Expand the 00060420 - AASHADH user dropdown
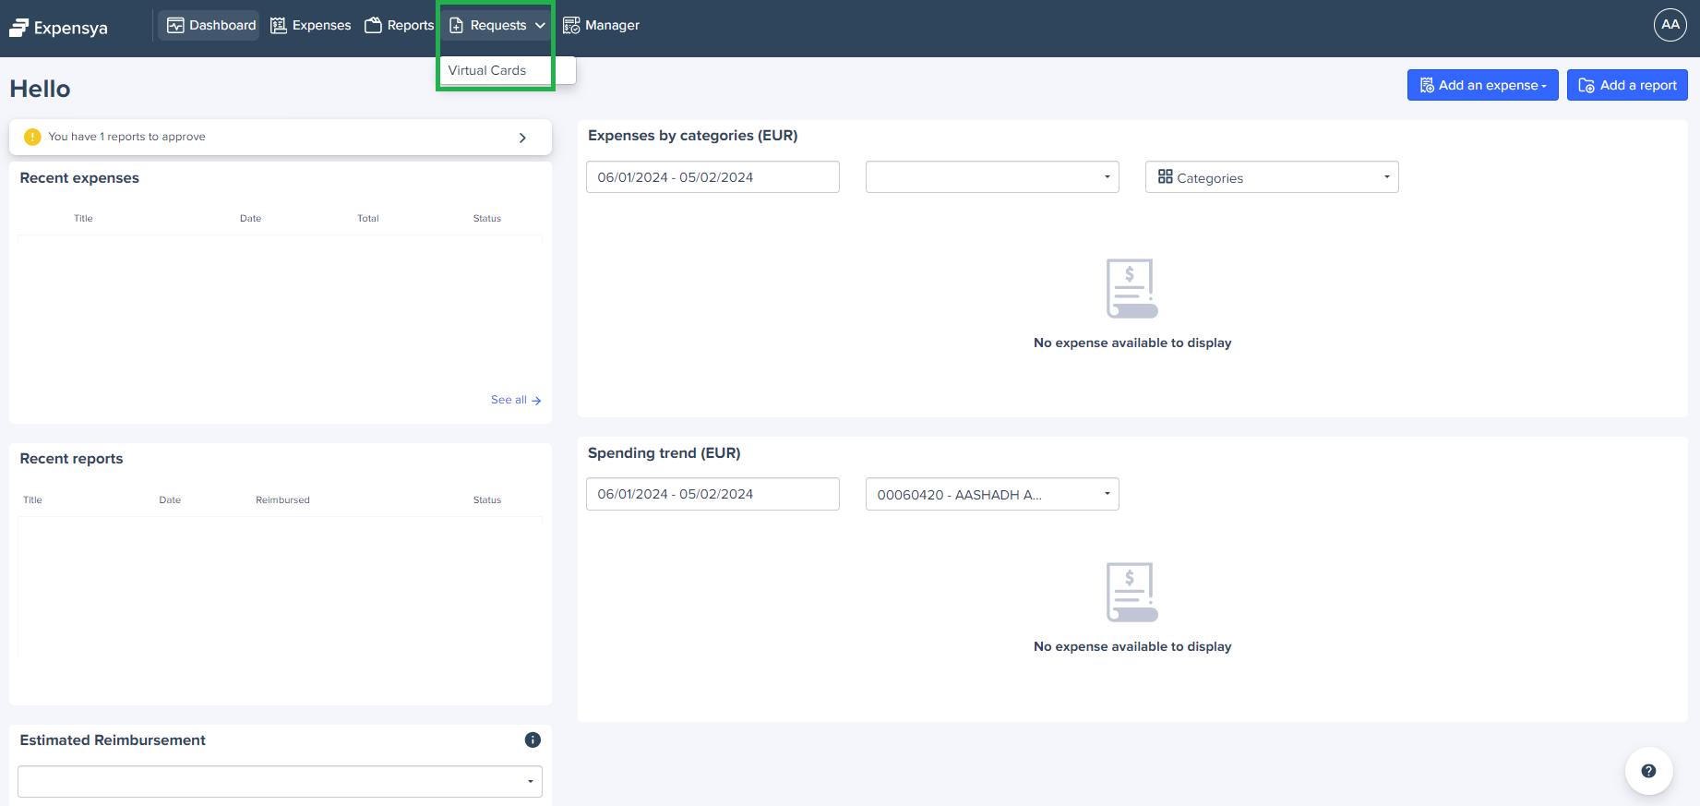1700x806 pixels. pyautogui.click(x=991, y=495)
